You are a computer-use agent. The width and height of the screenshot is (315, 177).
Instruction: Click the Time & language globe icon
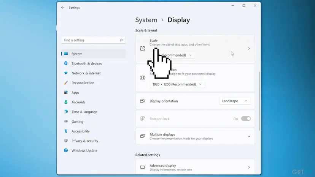pos(66,112)
